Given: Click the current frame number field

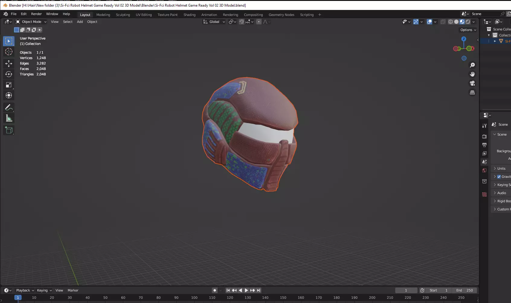Looking at the screenshot, I should point(406,290).
